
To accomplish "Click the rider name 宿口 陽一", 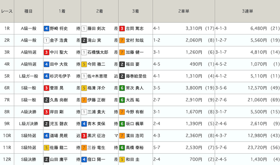I will 96,159.
